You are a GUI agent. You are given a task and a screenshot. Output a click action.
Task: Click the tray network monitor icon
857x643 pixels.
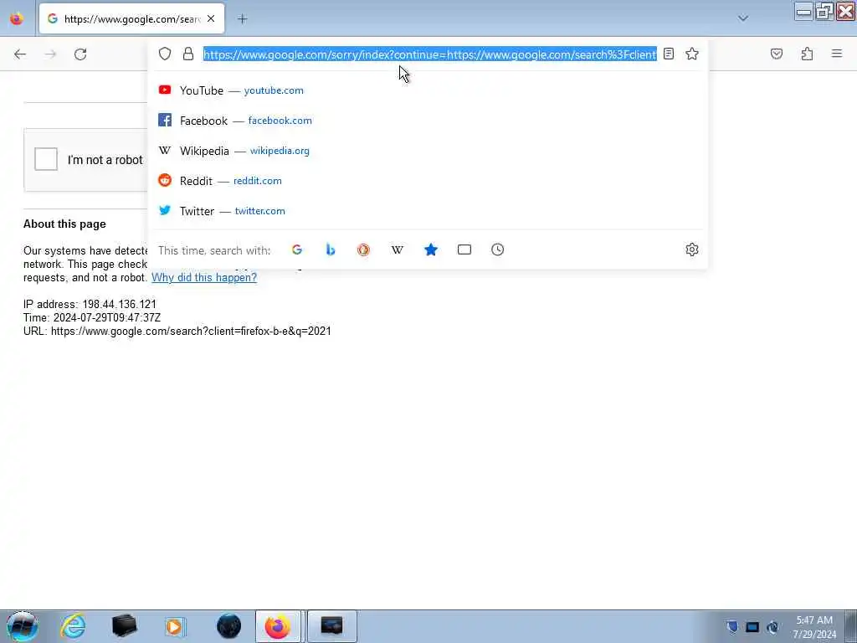point(752,626)
